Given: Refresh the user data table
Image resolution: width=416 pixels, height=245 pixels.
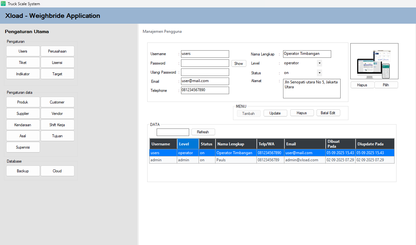Looking at the screenshot, I should point(203,132).
